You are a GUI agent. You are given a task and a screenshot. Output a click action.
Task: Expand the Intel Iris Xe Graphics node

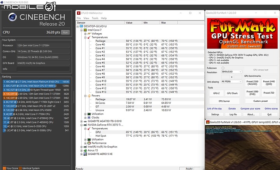pyautogui.click(x=81, y=147)
